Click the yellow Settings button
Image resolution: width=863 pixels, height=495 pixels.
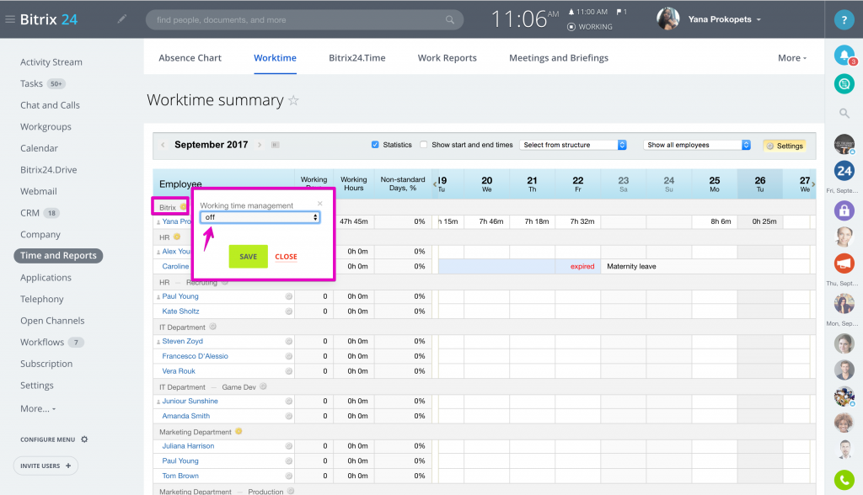coord(785,146)
